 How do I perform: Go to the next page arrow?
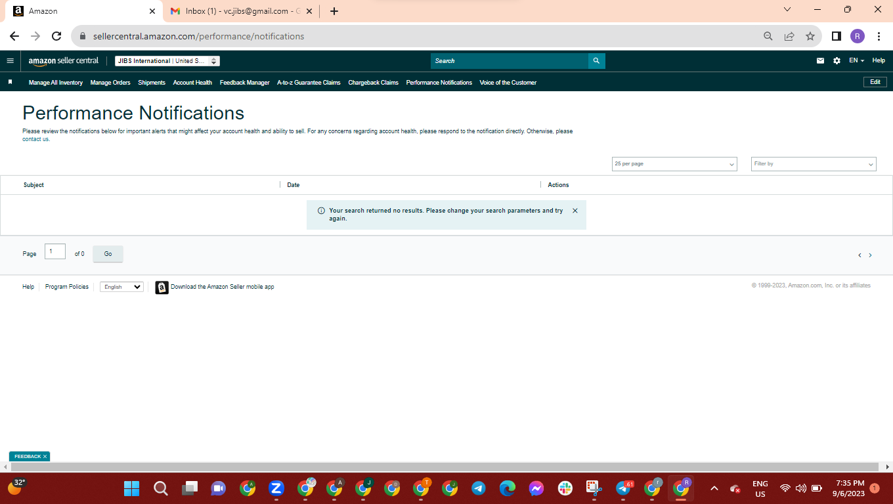871,255
